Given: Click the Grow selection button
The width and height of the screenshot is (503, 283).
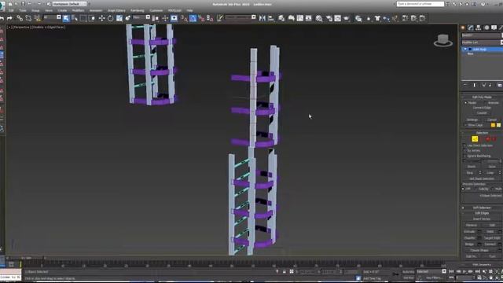Looking at the screenshot, I should point(492,167).
